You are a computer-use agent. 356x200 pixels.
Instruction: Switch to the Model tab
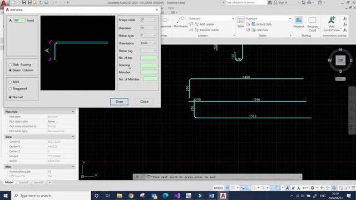pyautogui.click(x=9, y=182)
